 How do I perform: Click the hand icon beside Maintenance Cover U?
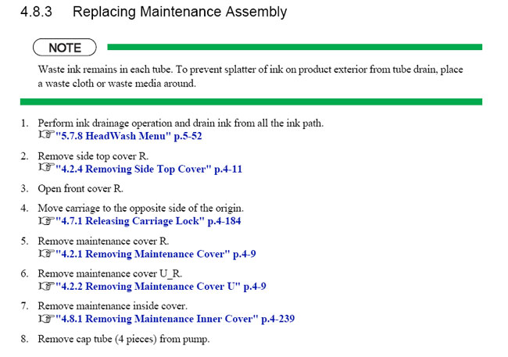46,285
